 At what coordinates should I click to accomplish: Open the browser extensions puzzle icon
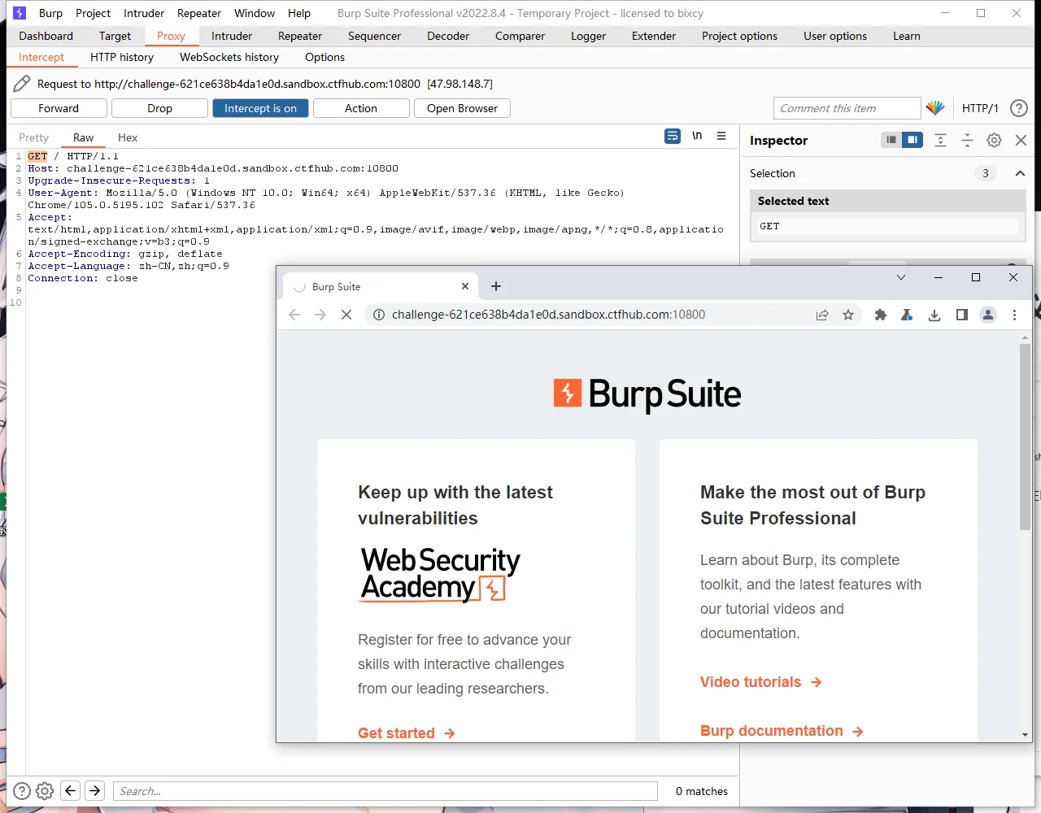click(x=880, y=315)
